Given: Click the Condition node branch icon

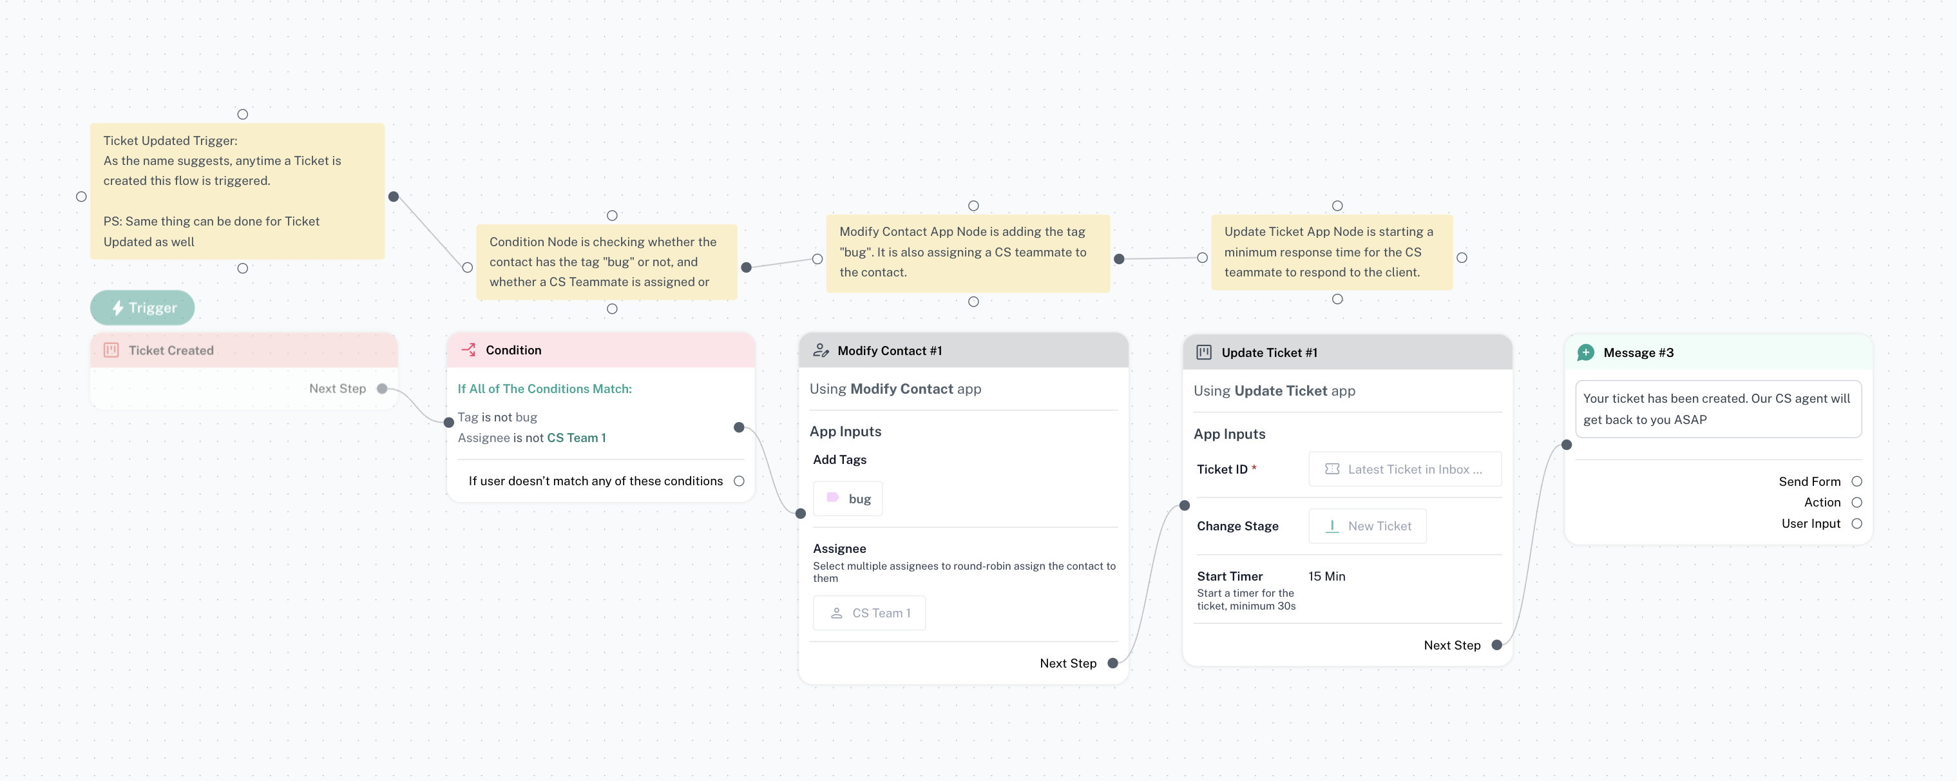Looking at the screenshot, I should tap(469, 349).
